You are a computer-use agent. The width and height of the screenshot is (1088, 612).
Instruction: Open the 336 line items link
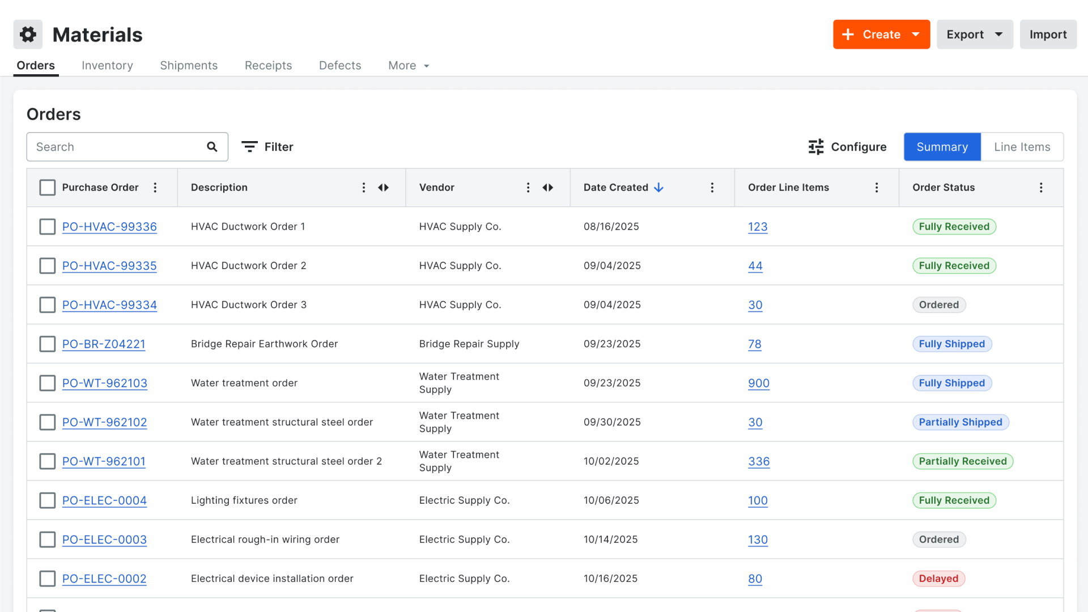759,461
